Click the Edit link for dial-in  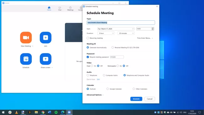[x=98, y=79]
